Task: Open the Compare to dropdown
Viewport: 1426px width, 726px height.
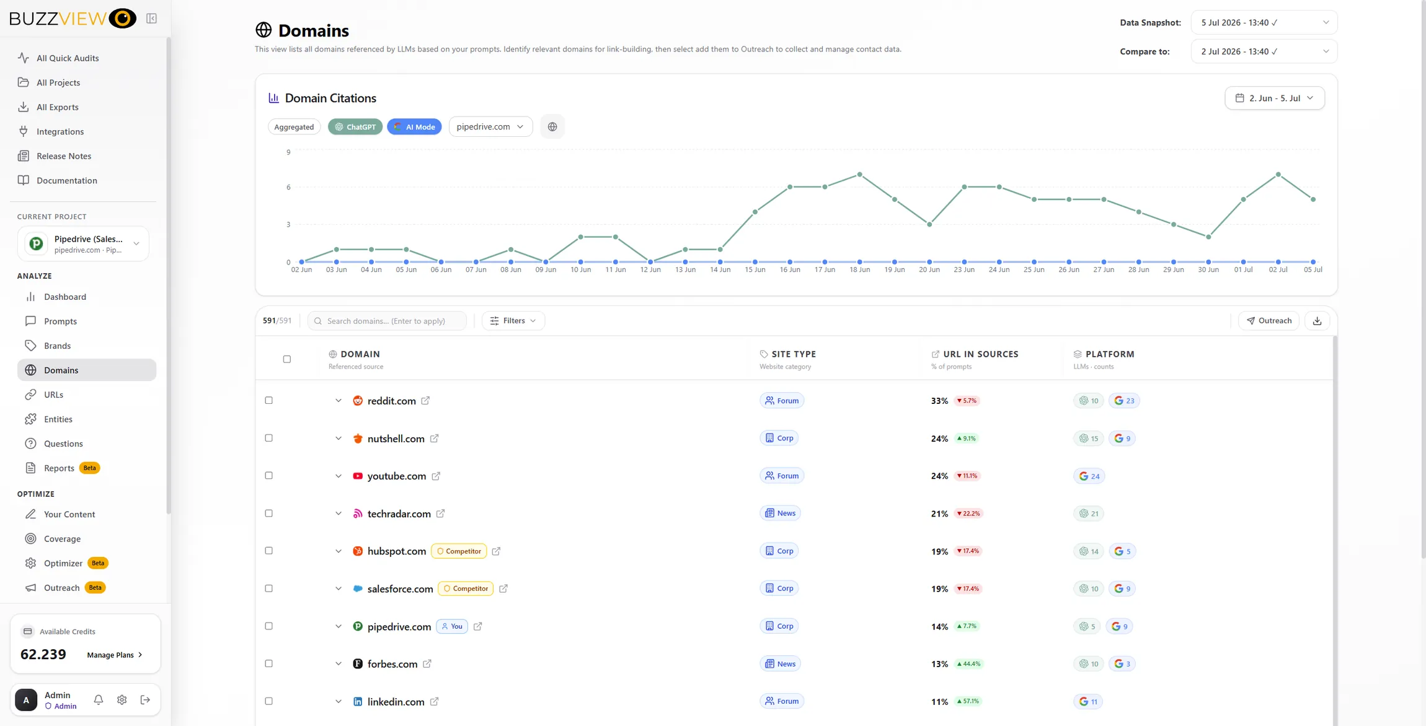Action: (x=1264, y=51)
